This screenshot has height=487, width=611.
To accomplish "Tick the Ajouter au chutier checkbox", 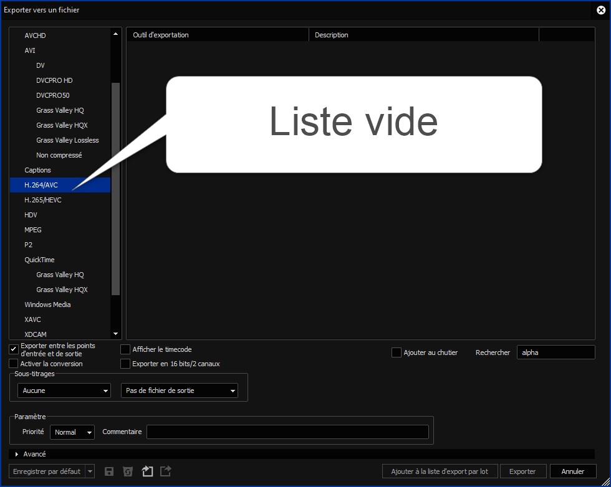I will pos(397,352).
